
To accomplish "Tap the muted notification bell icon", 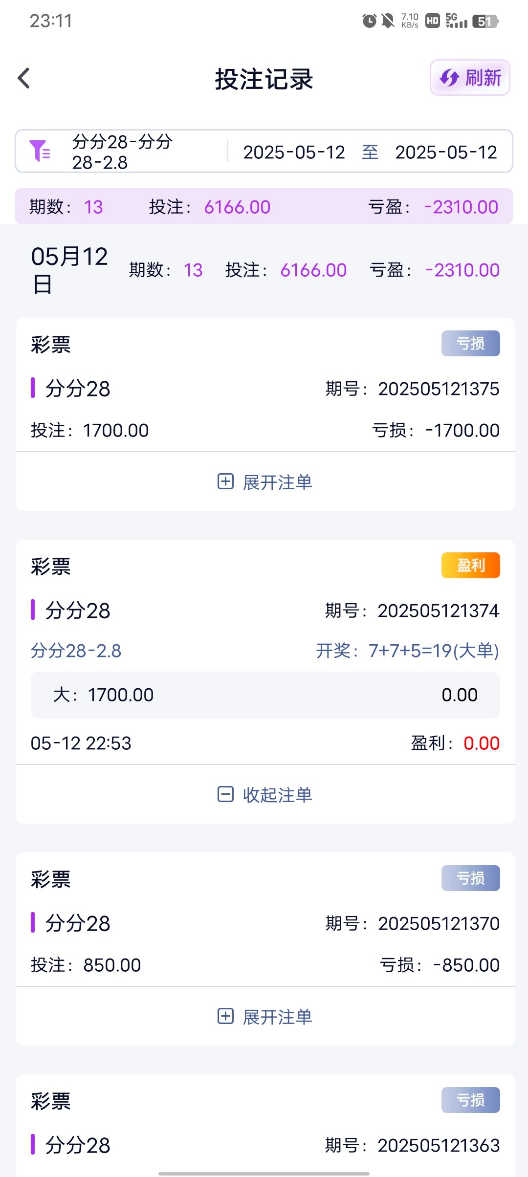I will click(388, 21).
